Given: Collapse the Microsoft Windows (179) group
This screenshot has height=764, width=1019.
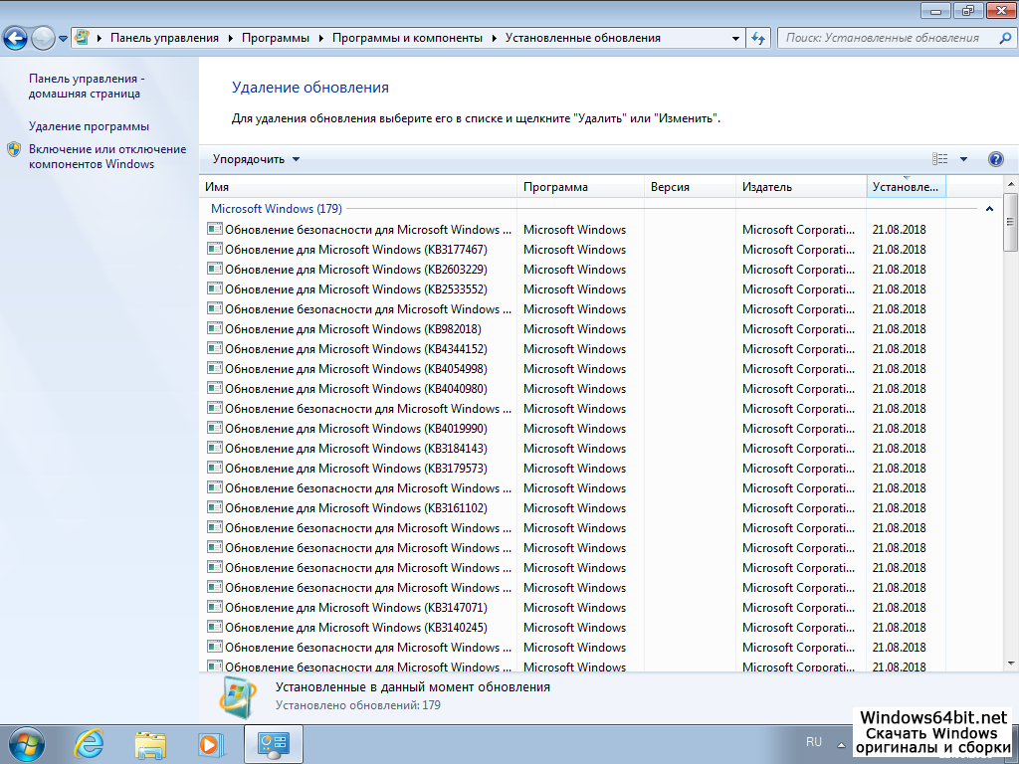Looking at the screenshot, I should coord(989,209).
